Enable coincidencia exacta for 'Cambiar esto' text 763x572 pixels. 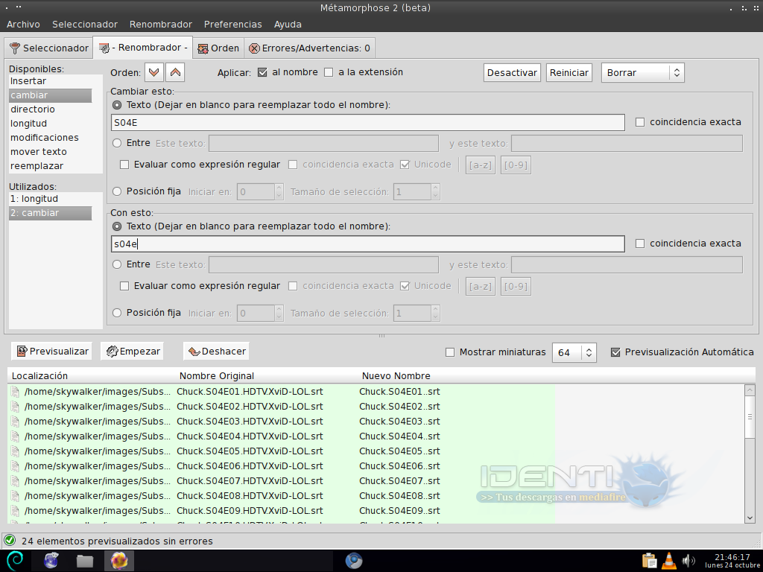tap(640, 122)
